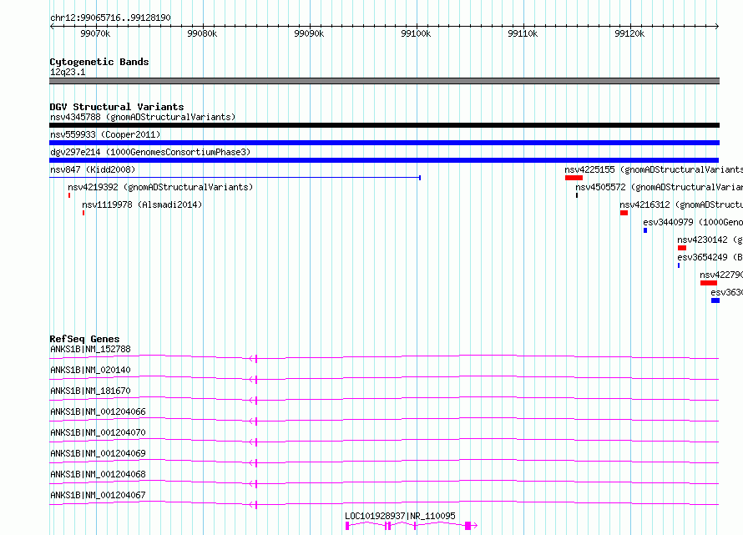Screen dimensions: 743x535
Task: Open the DGV Structural Variants track heading
Action: pos(117,107)
